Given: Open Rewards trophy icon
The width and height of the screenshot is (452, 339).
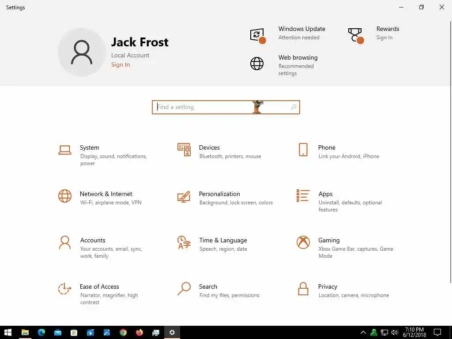Looking at the screenshot, I should point(356,36).
